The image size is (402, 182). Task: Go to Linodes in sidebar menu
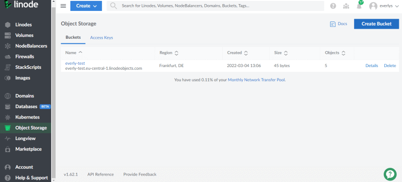(x=24, y=25)
